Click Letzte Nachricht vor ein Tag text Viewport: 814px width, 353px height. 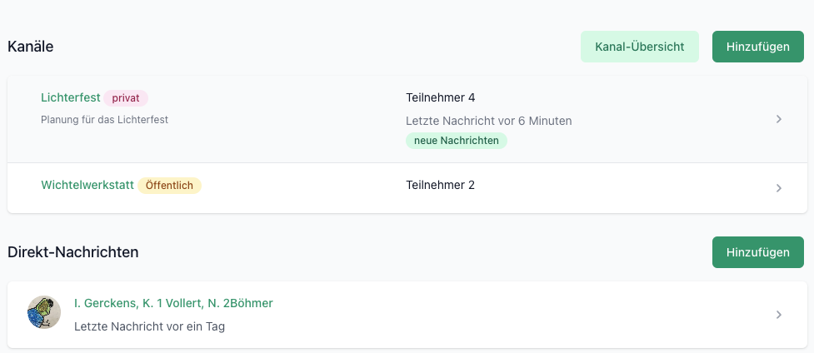point(149,327)
